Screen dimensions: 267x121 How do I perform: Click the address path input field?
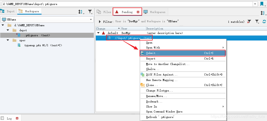pyautogui.click(x=127, y=4)
